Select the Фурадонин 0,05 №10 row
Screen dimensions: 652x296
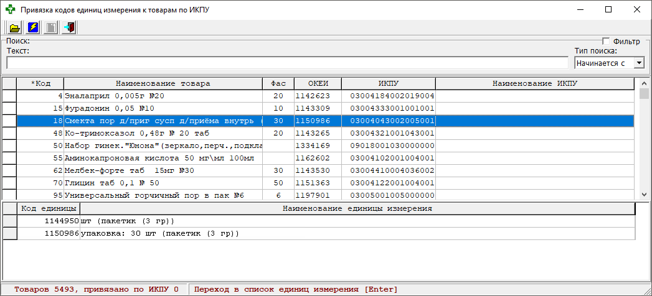[x=163, y=109]
